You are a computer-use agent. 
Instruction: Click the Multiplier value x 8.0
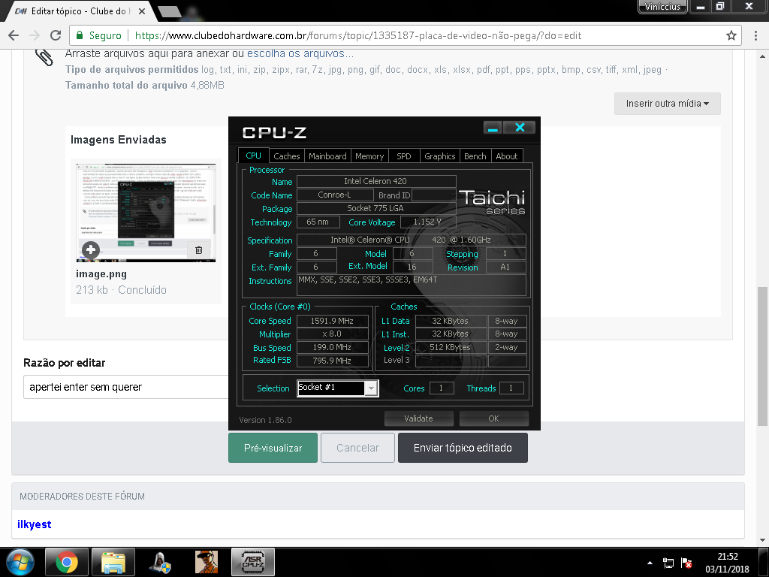coord(333,334)
